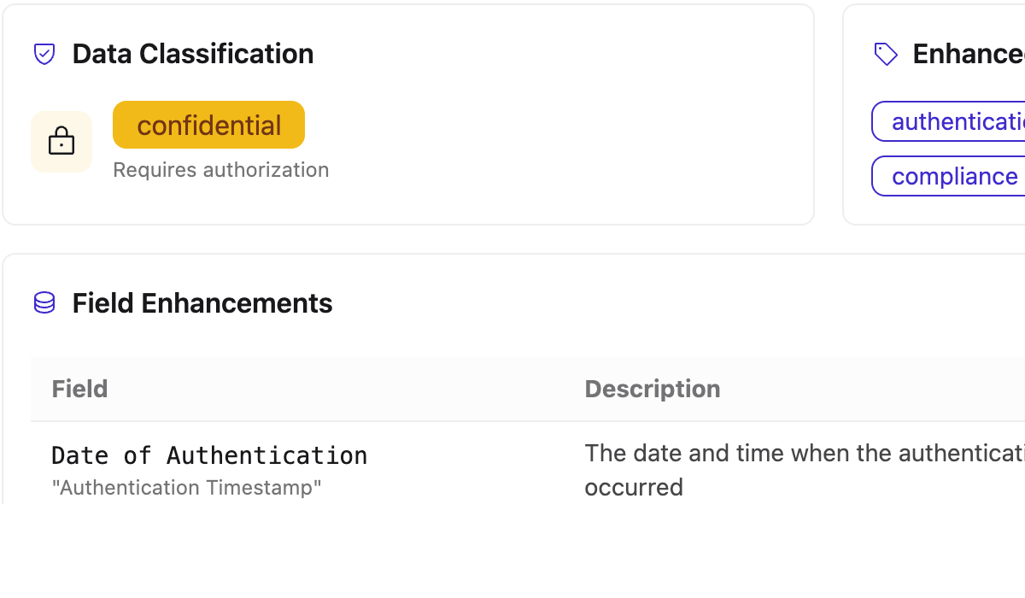The width and height of the screenshot is (1025, 598).
Task: Click the Enhanced tags panel heading
Action: [969, 54]
